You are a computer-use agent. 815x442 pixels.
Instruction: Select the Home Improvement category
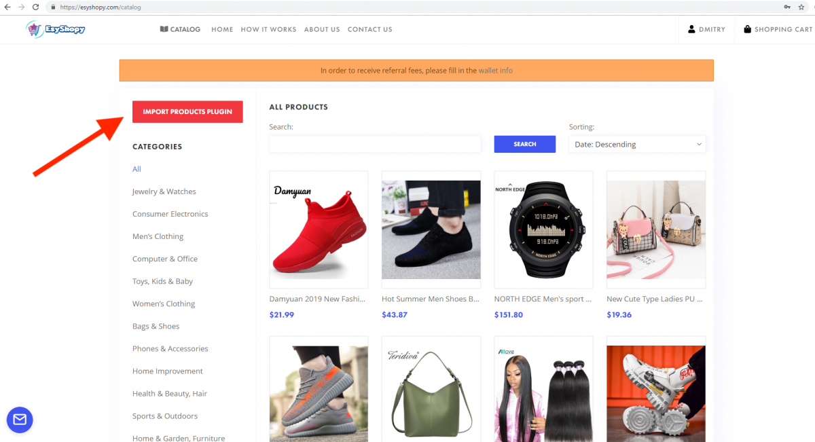point(168,371)
